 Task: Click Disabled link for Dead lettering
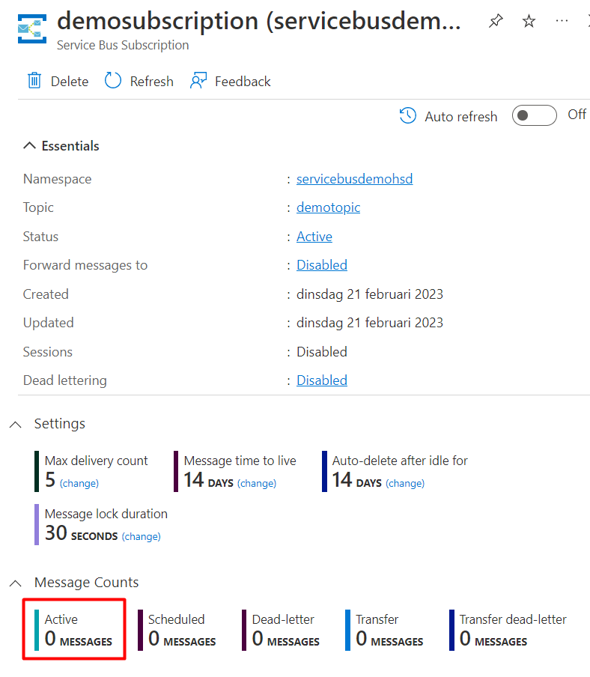[x=321, y=380]
